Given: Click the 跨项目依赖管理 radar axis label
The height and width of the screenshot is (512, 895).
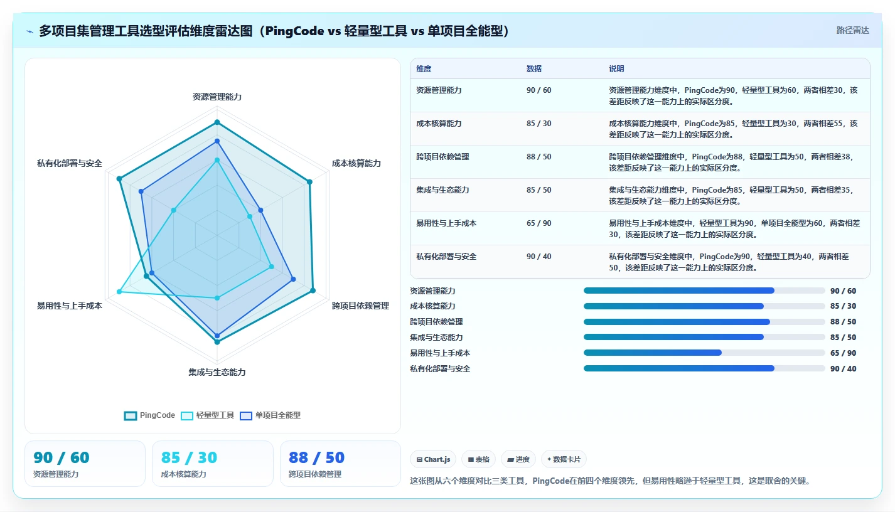Looking at the screenshot, I should coord(360,306).
